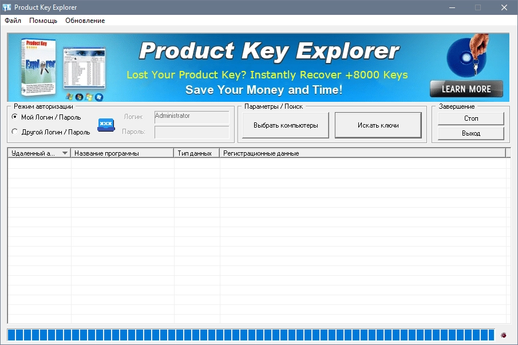Open the Файл menu
Viewport: 518px width, 345px height.
click(13, 21)
